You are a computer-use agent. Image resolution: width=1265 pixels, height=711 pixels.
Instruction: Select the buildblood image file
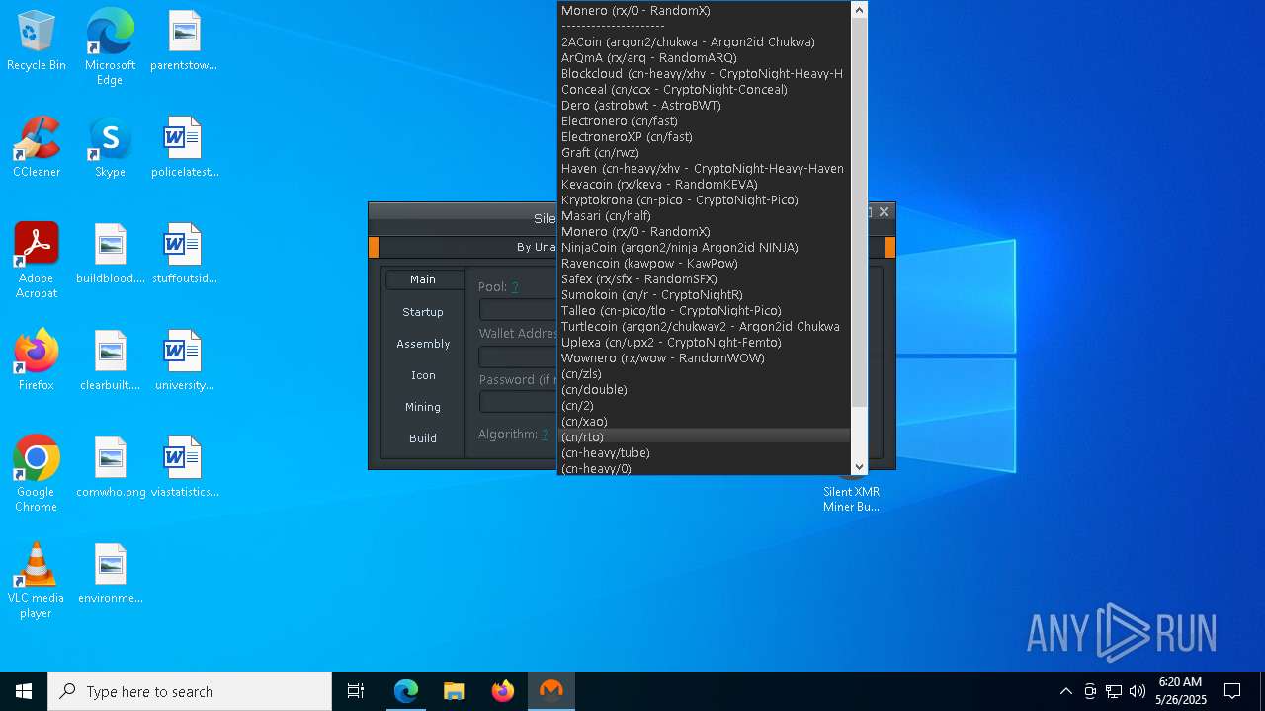pyautogui.click(x=110, y=255)
